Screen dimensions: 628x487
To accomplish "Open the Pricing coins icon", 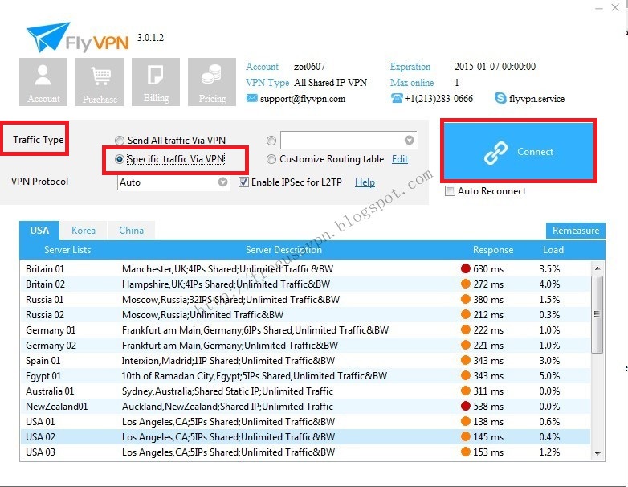I will [x=212, y=82].
